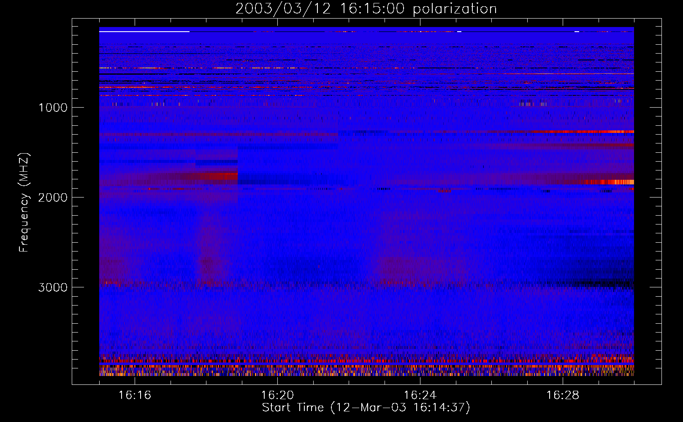
Task: Select the "Start Time (12-Mar-03 16:14:37)" axis label
Action: pyautogui.click(x=366, y=408)
